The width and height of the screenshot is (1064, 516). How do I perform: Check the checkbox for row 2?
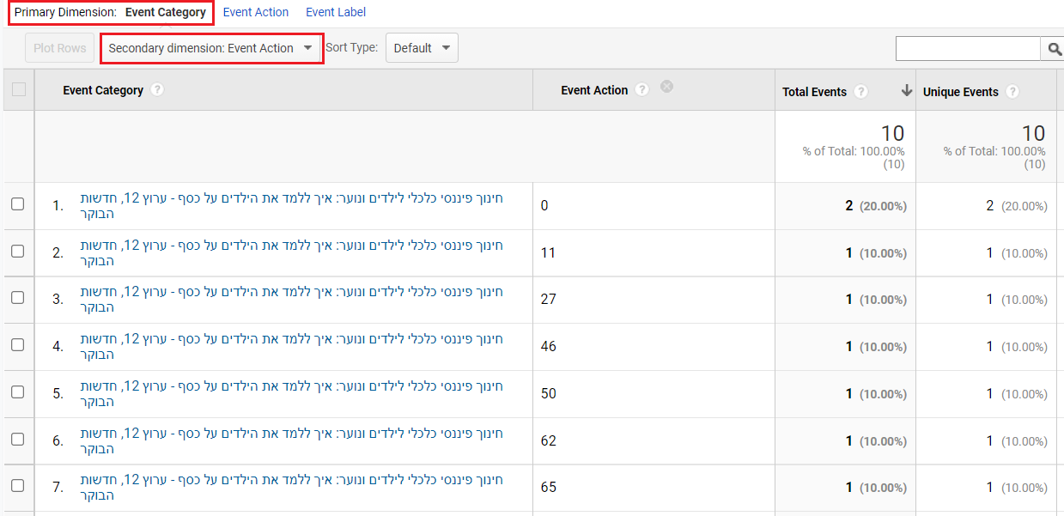[x=18, y=252]
